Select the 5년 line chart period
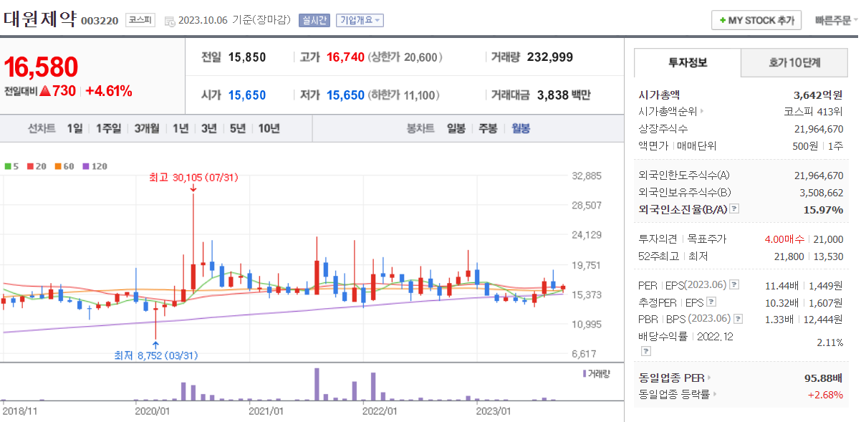Screen dimensions: 866x422 [238, 129]
